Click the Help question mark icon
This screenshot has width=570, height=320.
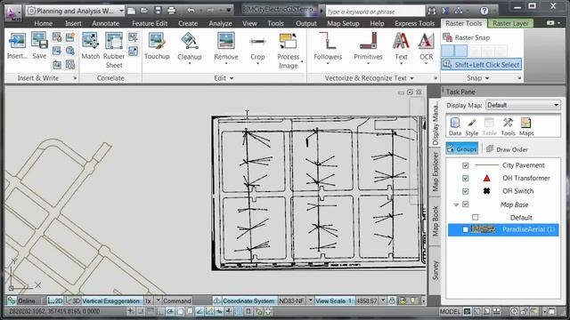click(484, 11)
